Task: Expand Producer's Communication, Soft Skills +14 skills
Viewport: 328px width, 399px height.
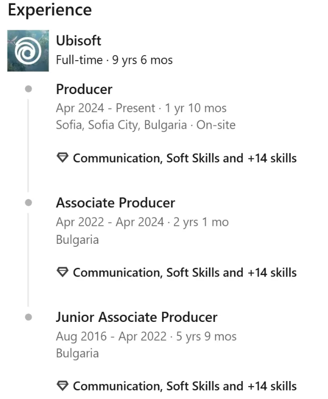Action: (185, 158)
